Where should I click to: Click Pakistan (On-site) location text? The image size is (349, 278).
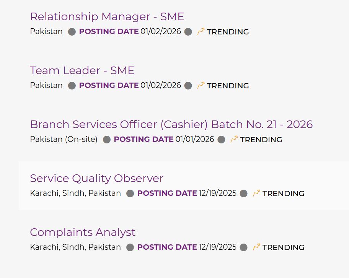pos(64,140)
